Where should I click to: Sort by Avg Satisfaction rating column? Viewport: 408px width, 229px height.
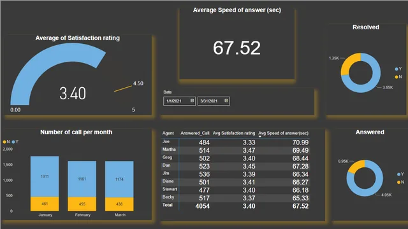pyautogui.click(x=234, y=133)
